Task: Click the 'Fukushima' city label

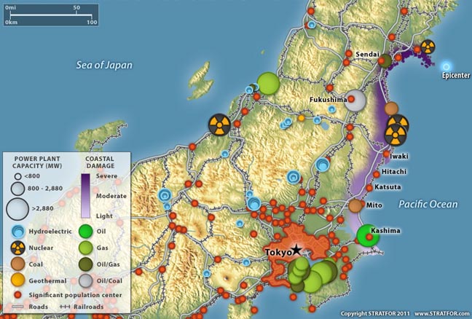Action: coord(328,100)
